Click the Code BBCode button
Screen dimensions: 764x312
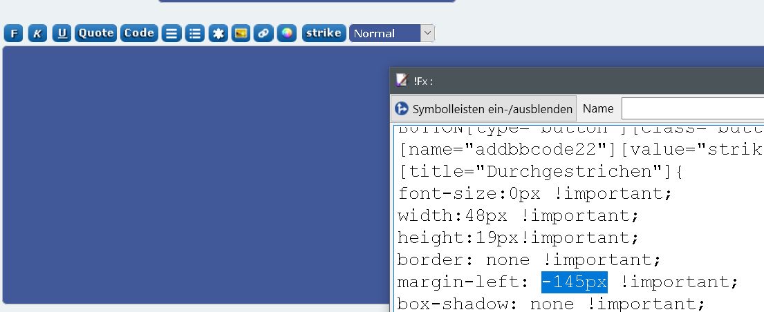click(x=139, y=33)
